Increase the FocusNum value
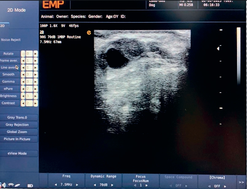 click(x=146, y=185)
